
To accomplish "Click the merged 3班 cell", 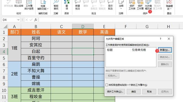I will [x=14, y=95].
